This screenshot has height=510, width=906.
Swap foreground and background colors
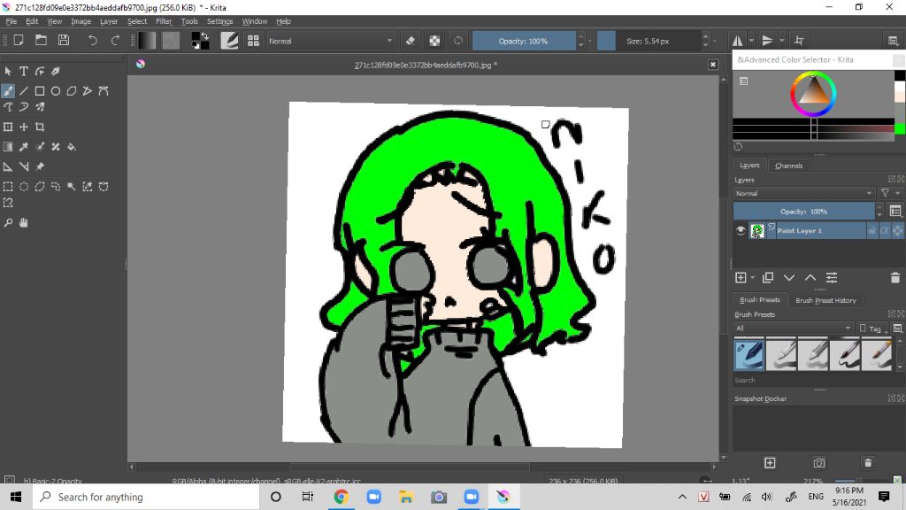click(204, 35)
